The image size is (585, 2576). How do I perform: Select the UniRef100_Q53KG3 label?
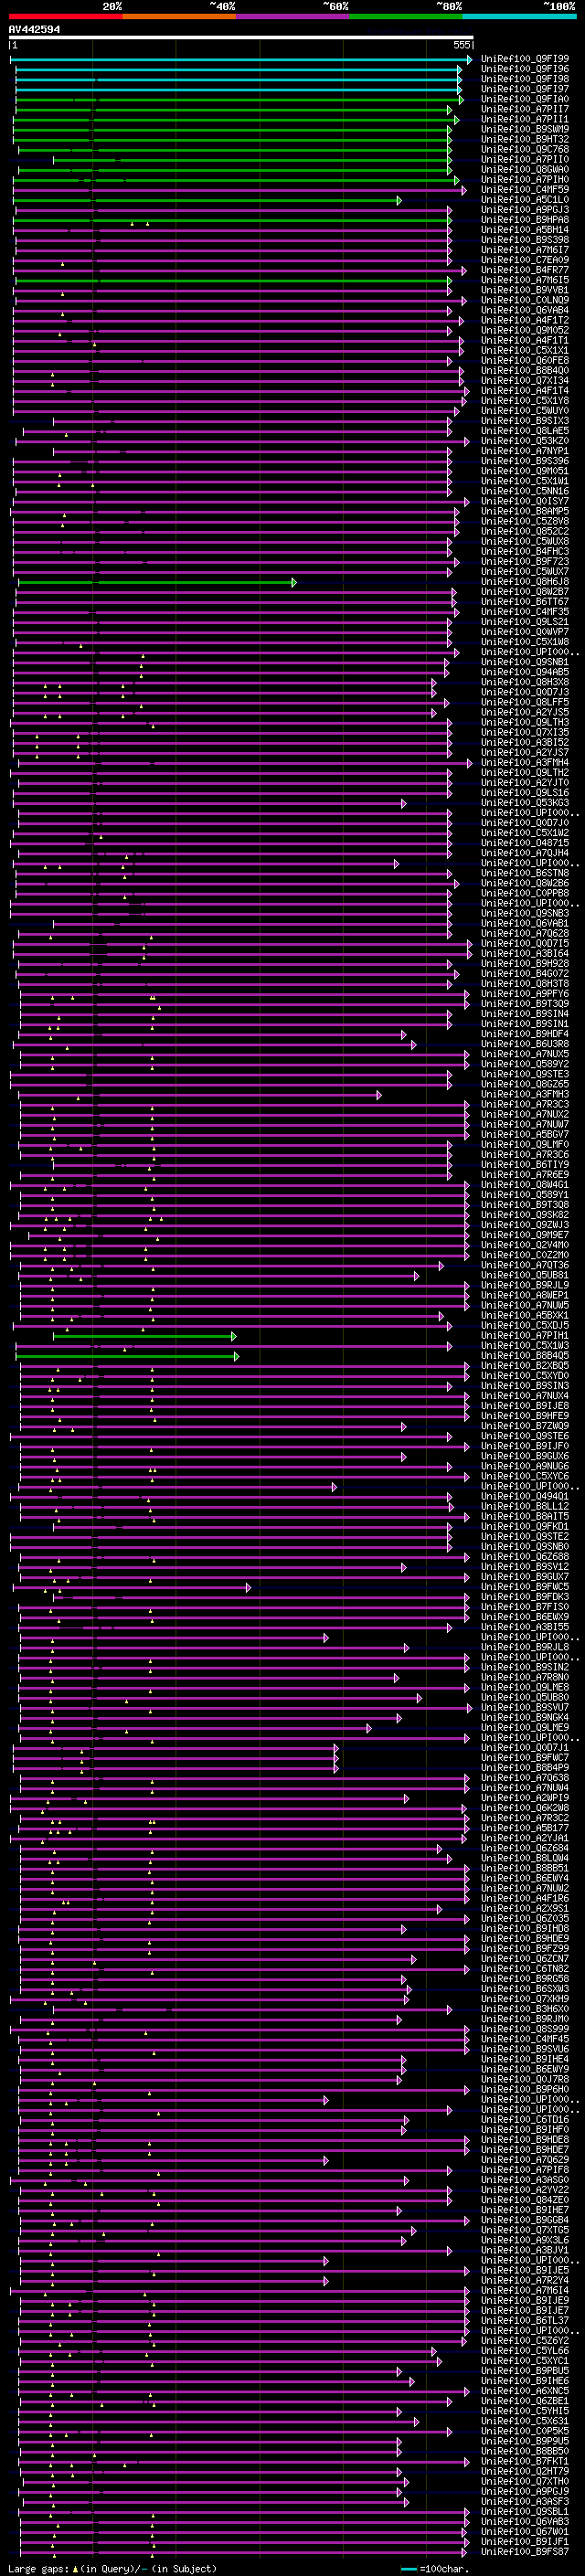coord(525,803)
